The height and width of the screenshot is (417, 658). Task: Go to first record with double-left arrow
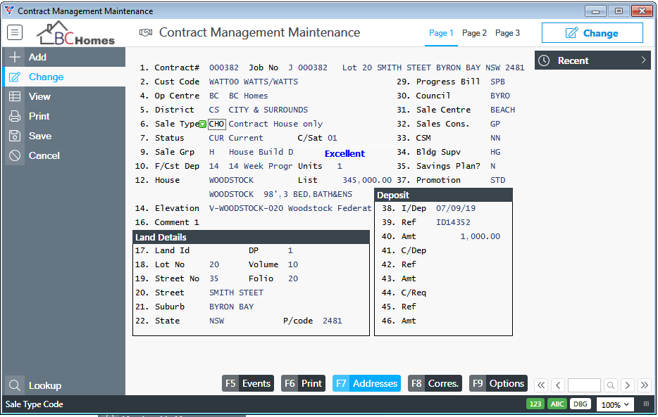[x=541, y=385]
